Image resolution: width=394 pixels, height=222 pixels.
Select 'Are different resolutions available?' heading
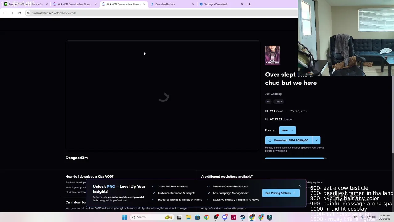tap(227, 177)
